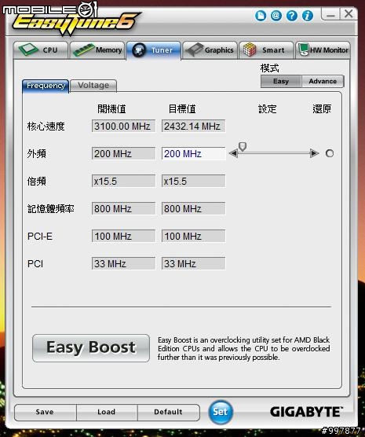Click the 外頻 boot value 200 MHz
365x437 pixels.
click(x=123, y=153)
